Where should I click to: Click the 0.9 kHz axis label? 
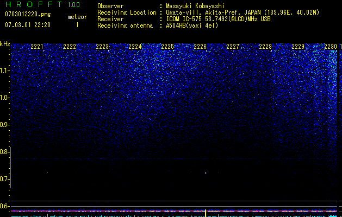click(4, 125)
